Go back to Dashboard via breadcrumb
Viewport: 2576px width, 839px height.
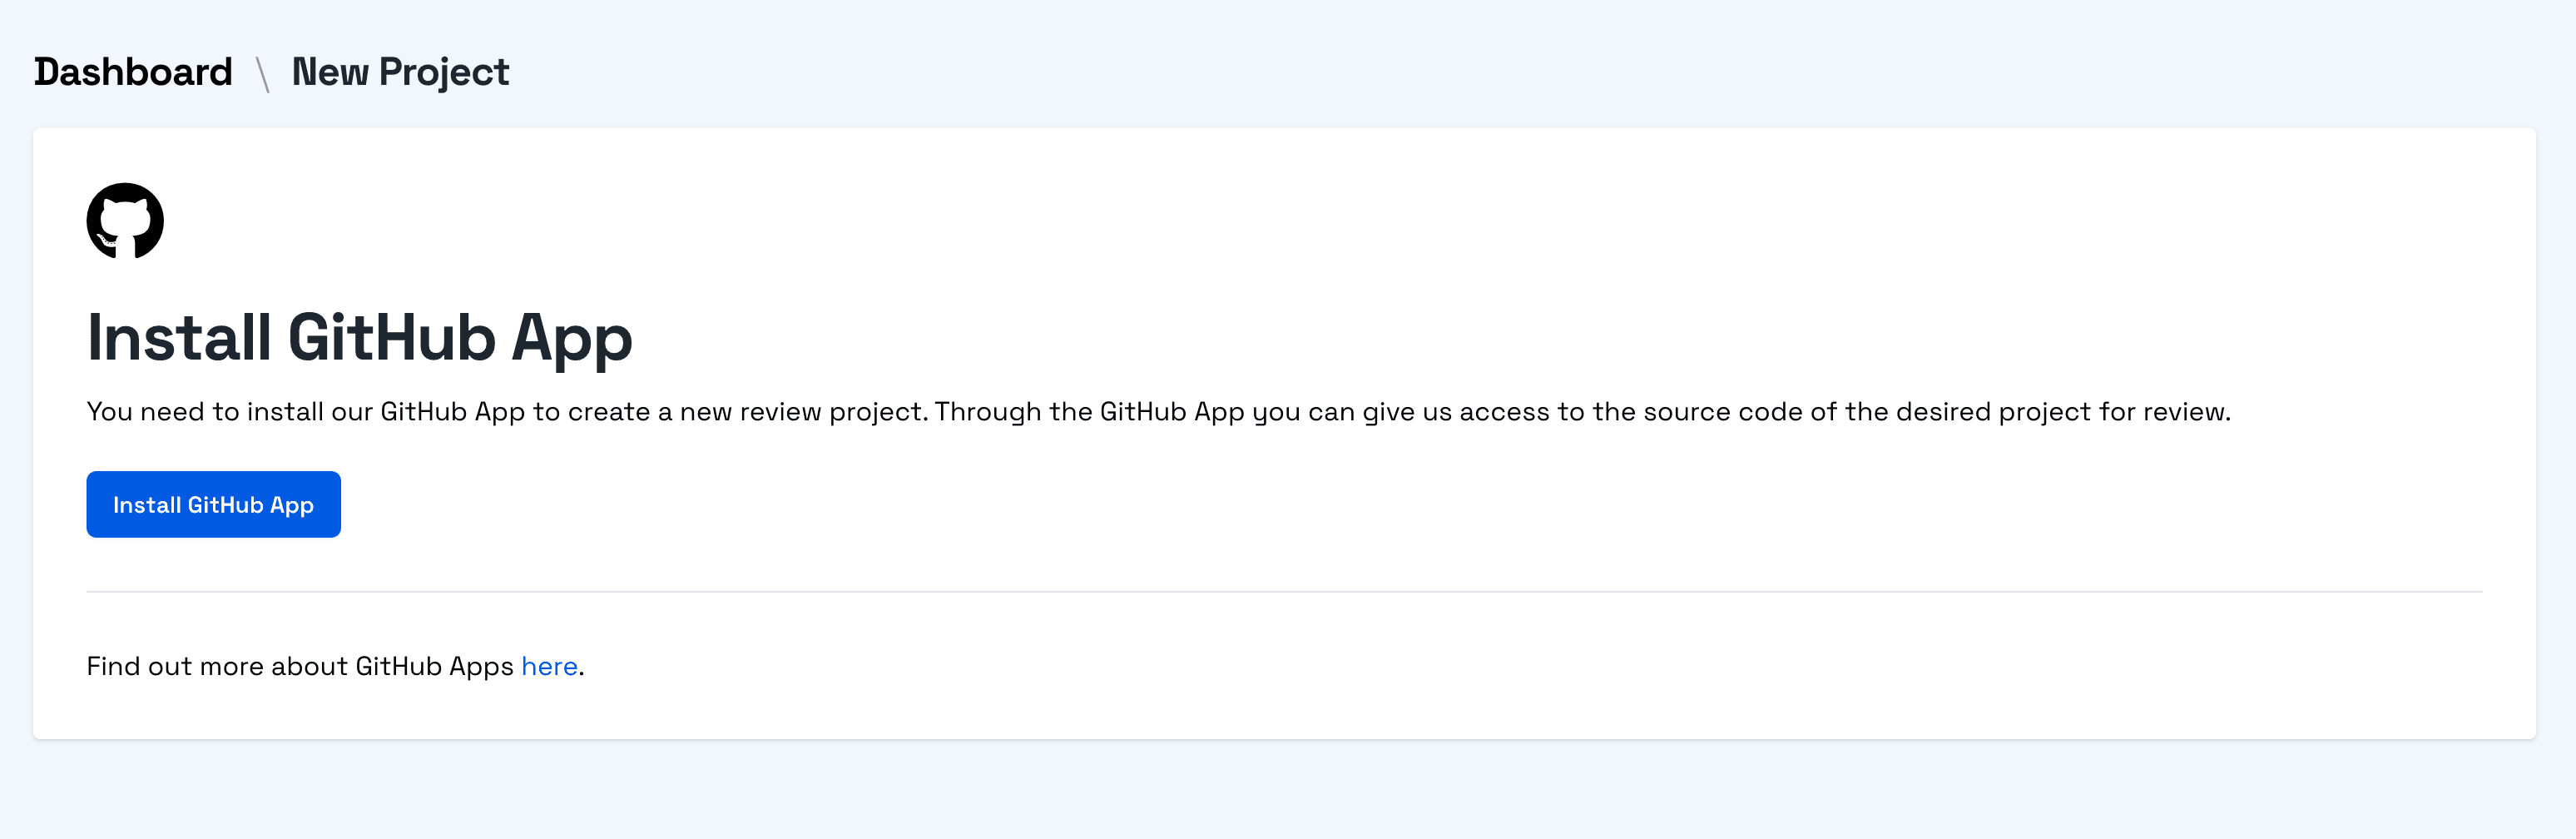(x=133, y=72)
